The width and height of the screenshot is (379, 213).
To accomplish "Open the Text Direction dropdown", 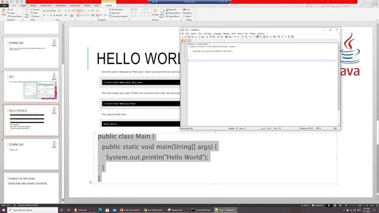I will pyautogui.click(x=117, y=9).
